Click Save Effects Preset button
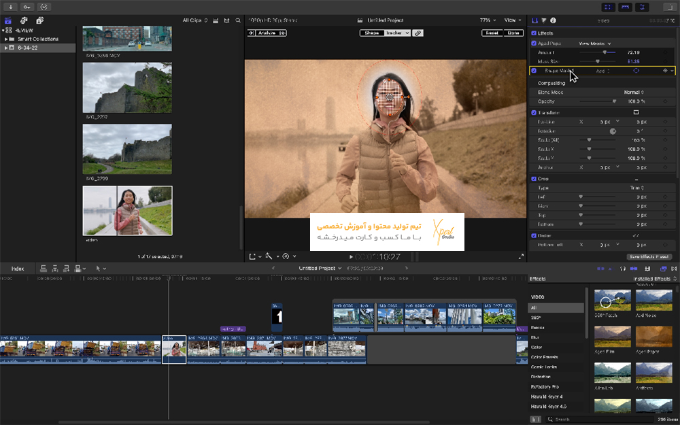Screen dimensions: 680x425 (x=650, y=257)
